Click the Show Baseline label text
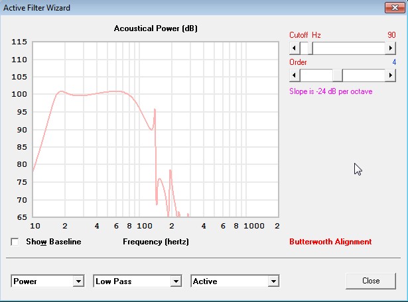The image size is (408, 302). pos(53,242)
